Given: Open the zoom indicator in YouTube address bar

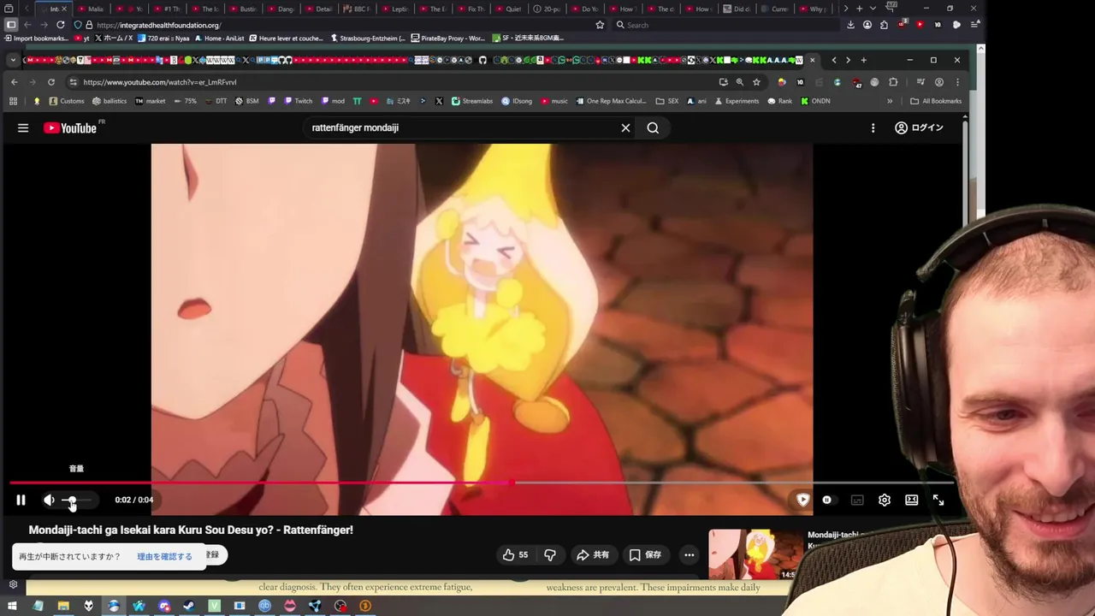Looking at the screenshot, I should (740, 82).
